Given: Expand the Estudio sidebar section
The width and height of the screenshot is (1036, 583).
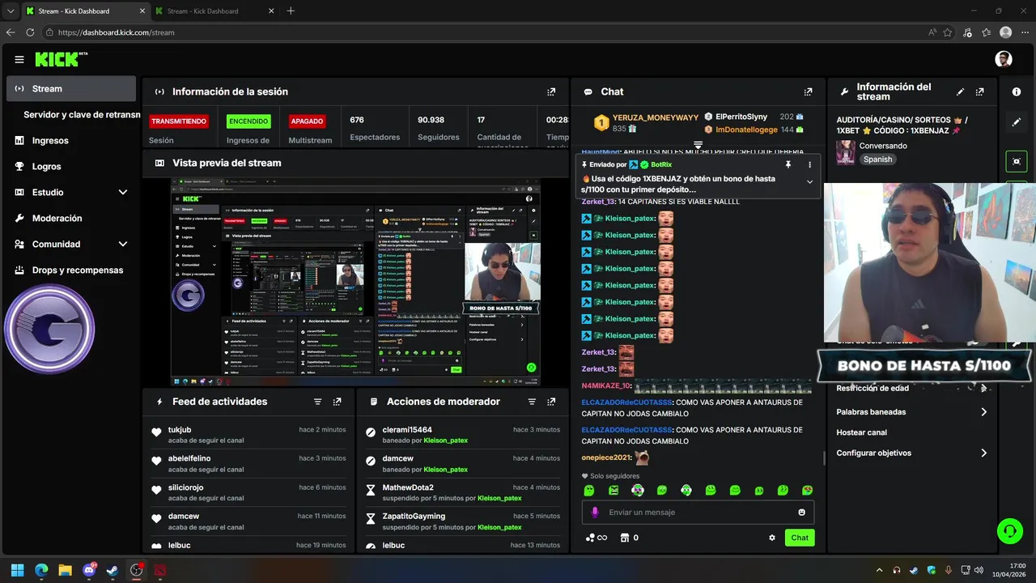Looking at the screenshot, I should point(123,192).
